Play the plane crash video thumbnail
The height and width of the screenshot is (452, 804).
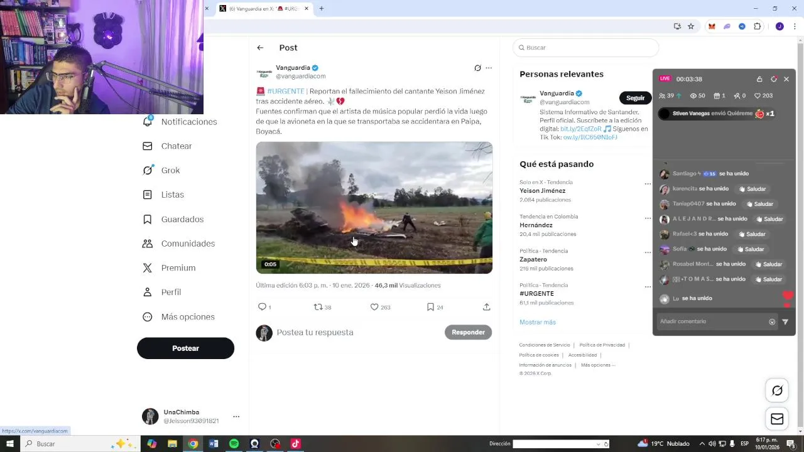374,208
